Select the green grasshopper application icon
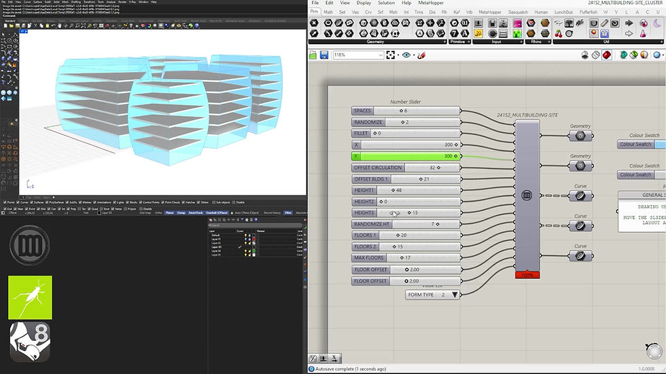 (x=30, y=297)
